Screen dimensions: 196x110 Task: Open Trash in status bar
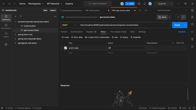tap(183, 108)
